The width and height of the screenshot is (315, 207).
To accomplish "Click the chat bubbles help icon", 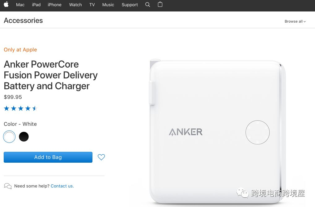I will tap(8, 186).
